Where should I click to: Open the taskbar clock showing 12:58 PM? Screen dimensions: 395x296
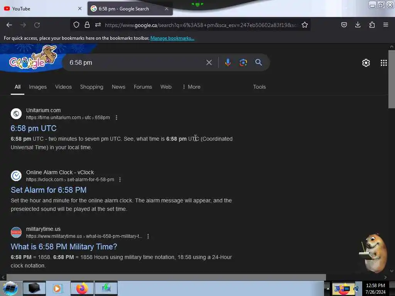[375, 288]
